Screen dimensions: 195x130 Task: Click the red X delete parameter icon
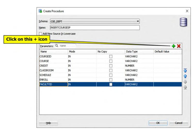point(179,46)
